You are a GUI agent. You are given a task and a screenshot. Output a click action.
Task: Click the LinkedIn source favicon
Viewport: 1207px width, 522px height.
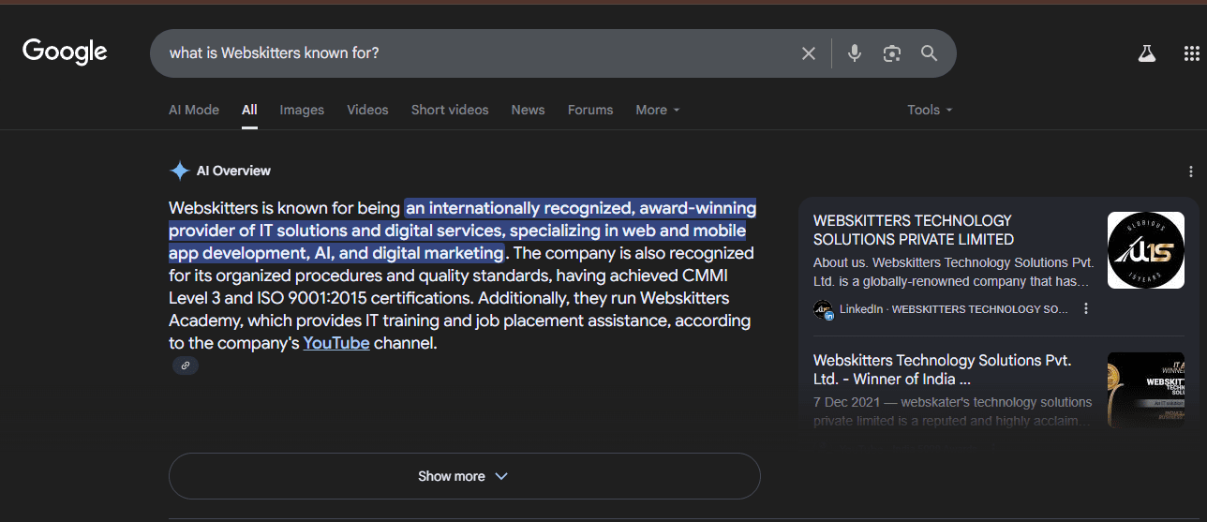[824, 309]
